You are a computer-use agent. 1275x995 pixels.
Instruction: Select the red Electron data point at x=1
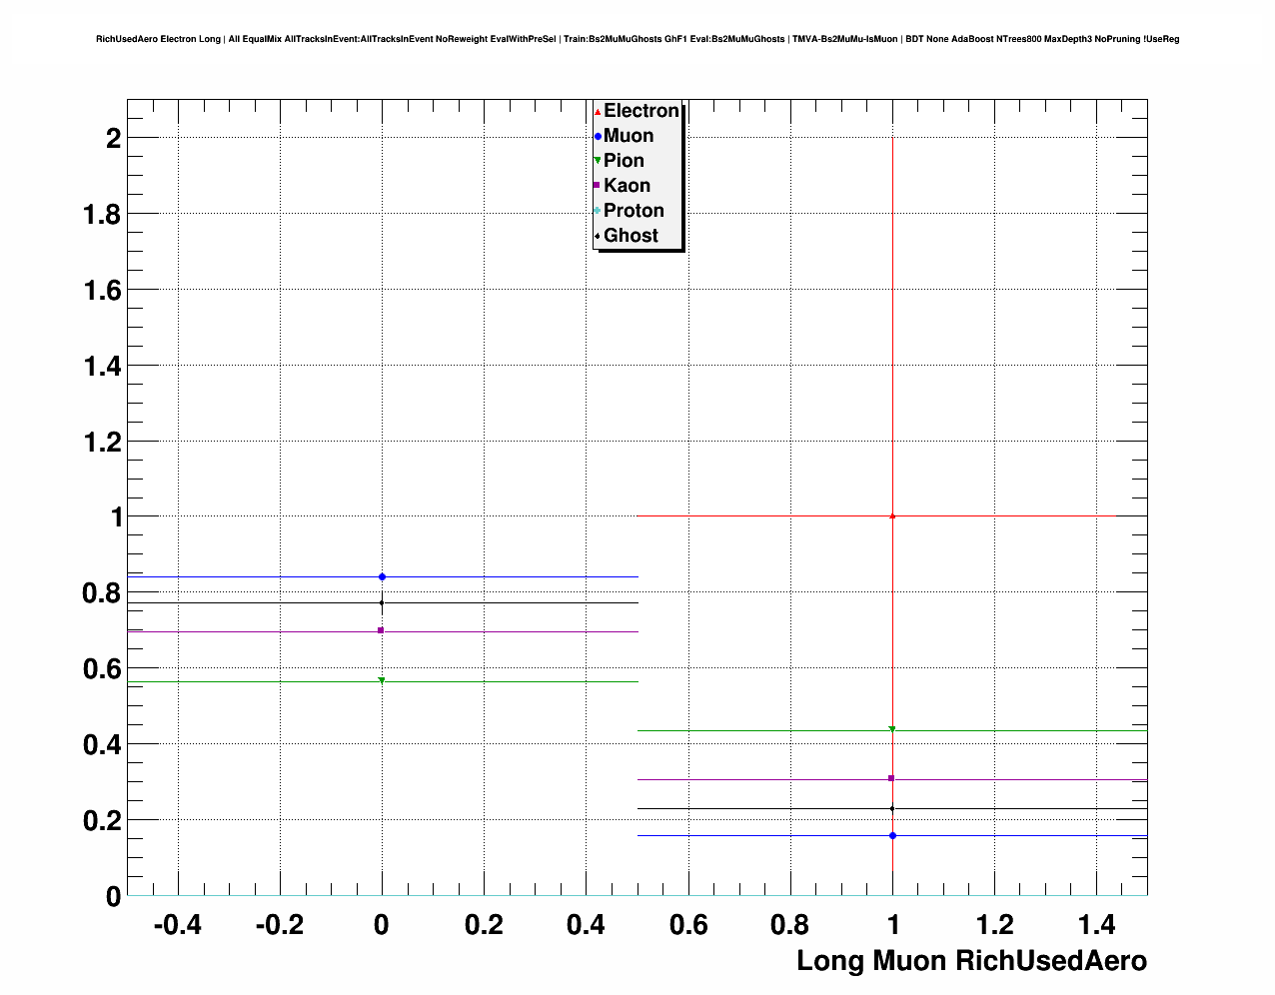point(892,515)
